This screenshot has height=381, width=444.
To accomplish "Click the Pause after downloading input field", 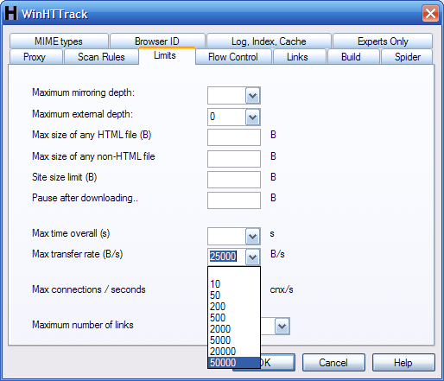I will click(234, 200).
